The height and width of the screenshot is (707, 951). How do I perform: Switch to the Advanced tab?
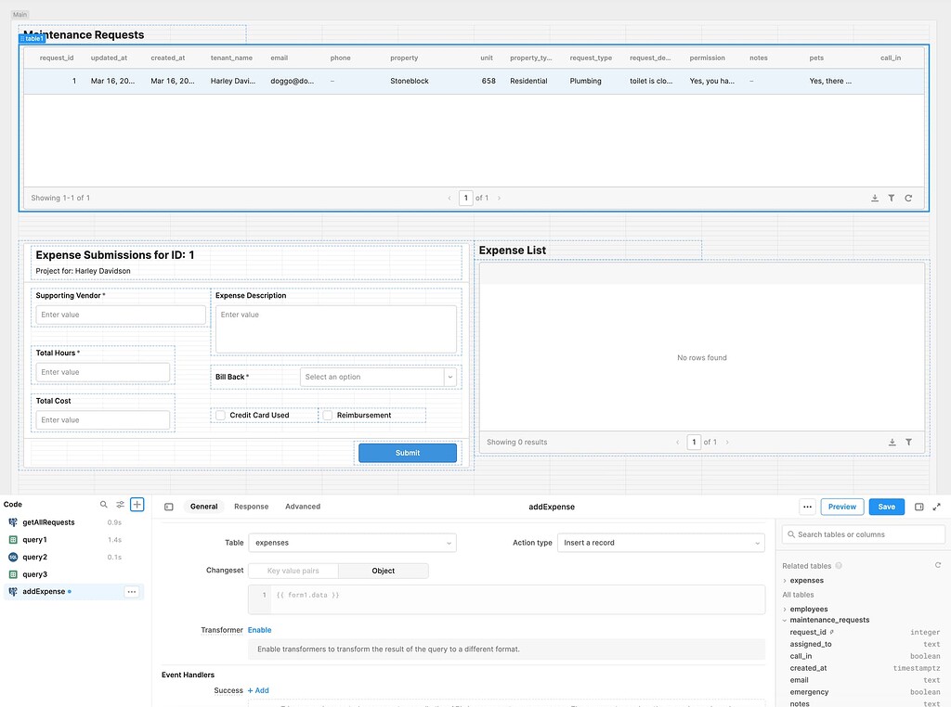click(302, 507)
